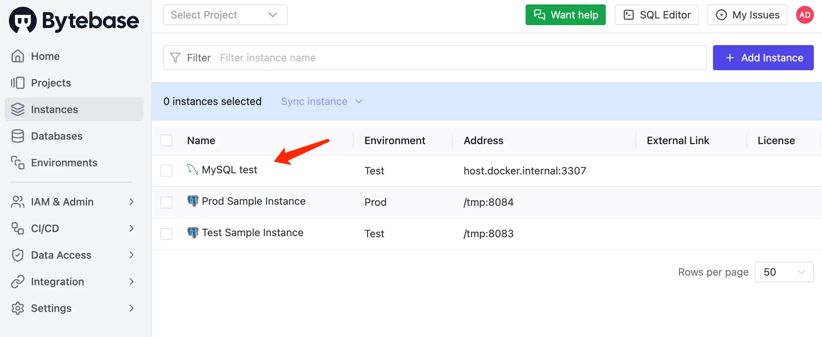This screenshot has width=822, height=337.
Task: Open the Sync instance dropdown
Action: tap(322, 101)
